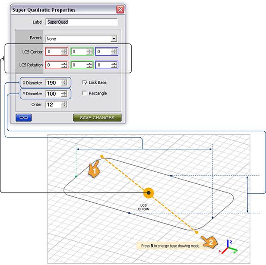Image resolution: width=266 pixels, height=265 pixels.
Task: Click the spinner arrows of blue LCS Rotation field
Action: tap(114, 65)
